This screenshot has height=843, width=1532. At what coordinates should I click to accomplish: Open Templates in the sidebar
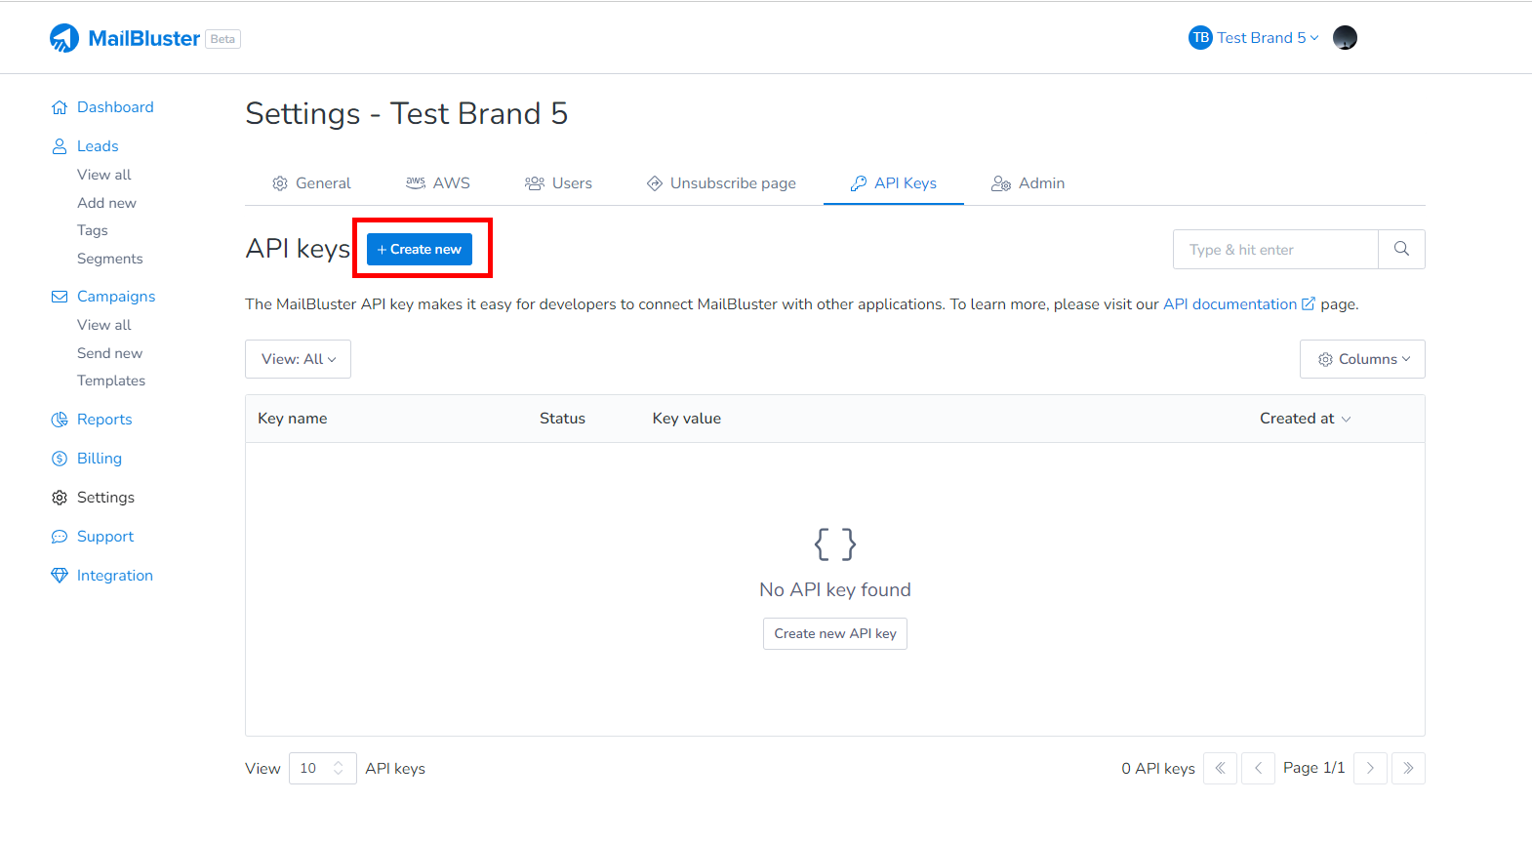[111, 381]
